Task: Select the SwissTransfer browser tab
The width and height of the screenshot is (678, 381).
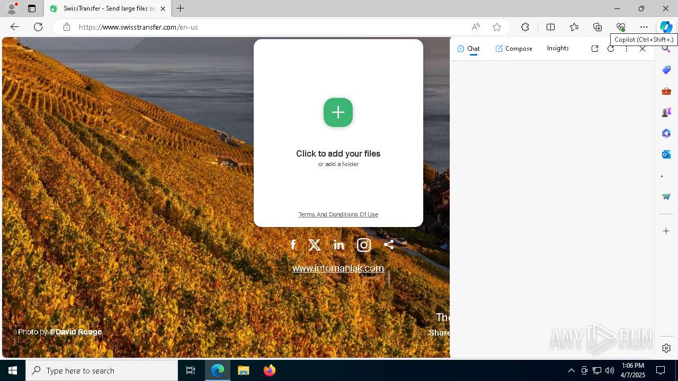Action: (x=108, y=8)
